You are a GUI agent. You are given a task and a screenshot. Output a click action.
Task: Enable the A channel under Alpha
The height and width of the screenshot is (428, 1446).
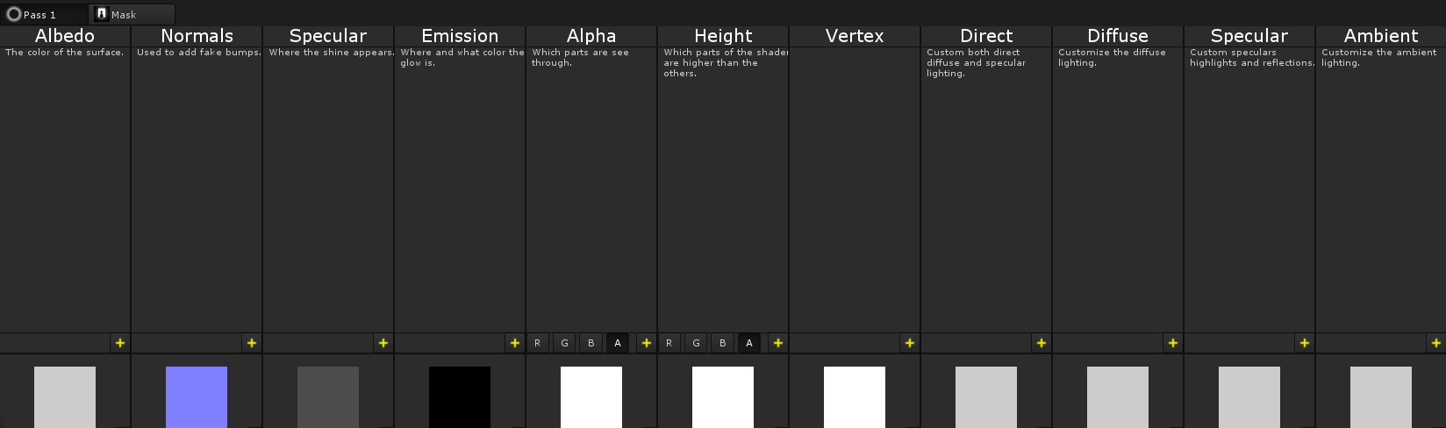618,343
